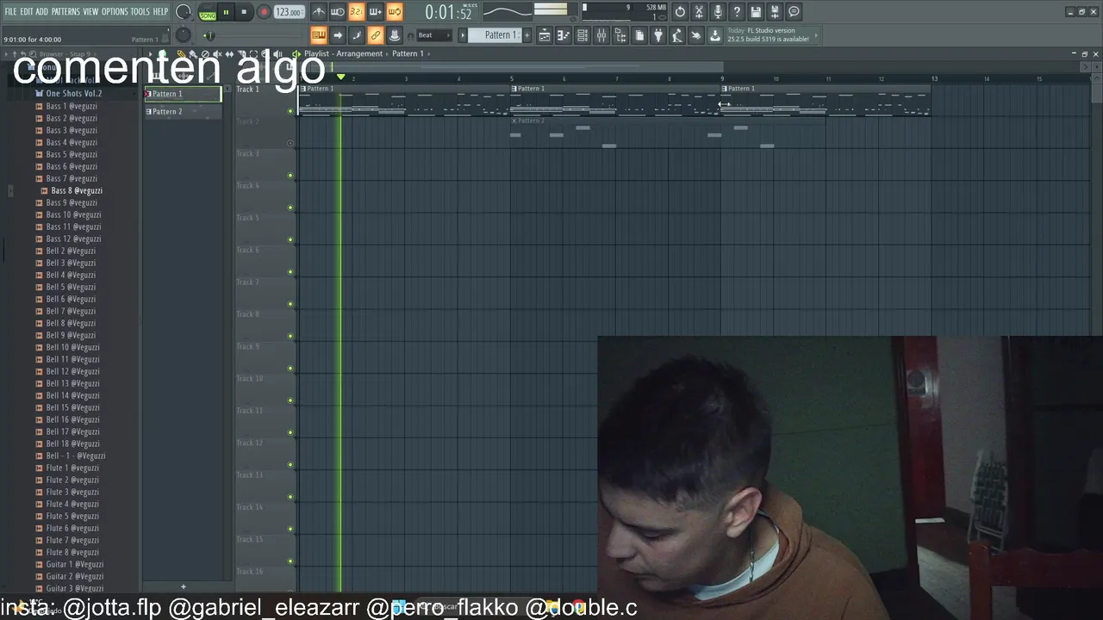Mute Track 6 with its green dot
The image size is (1103, 620).
click(290, 272)
